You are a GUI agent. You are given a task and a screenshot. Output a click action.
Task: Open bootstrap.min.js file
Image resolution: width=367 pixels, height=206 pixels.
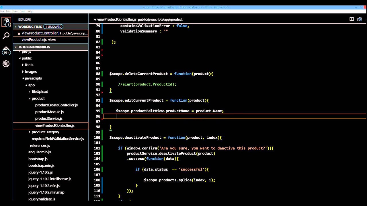point(41,166)
